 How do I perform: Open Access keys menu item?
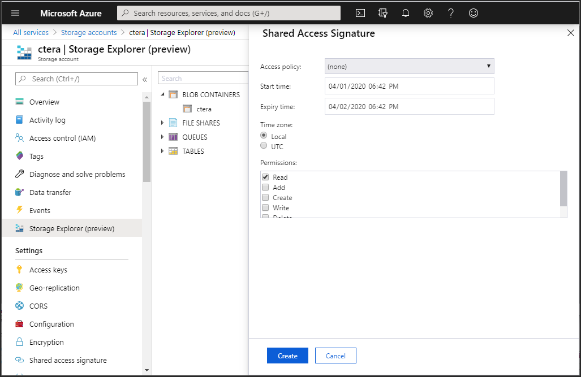tap(49, 270)
